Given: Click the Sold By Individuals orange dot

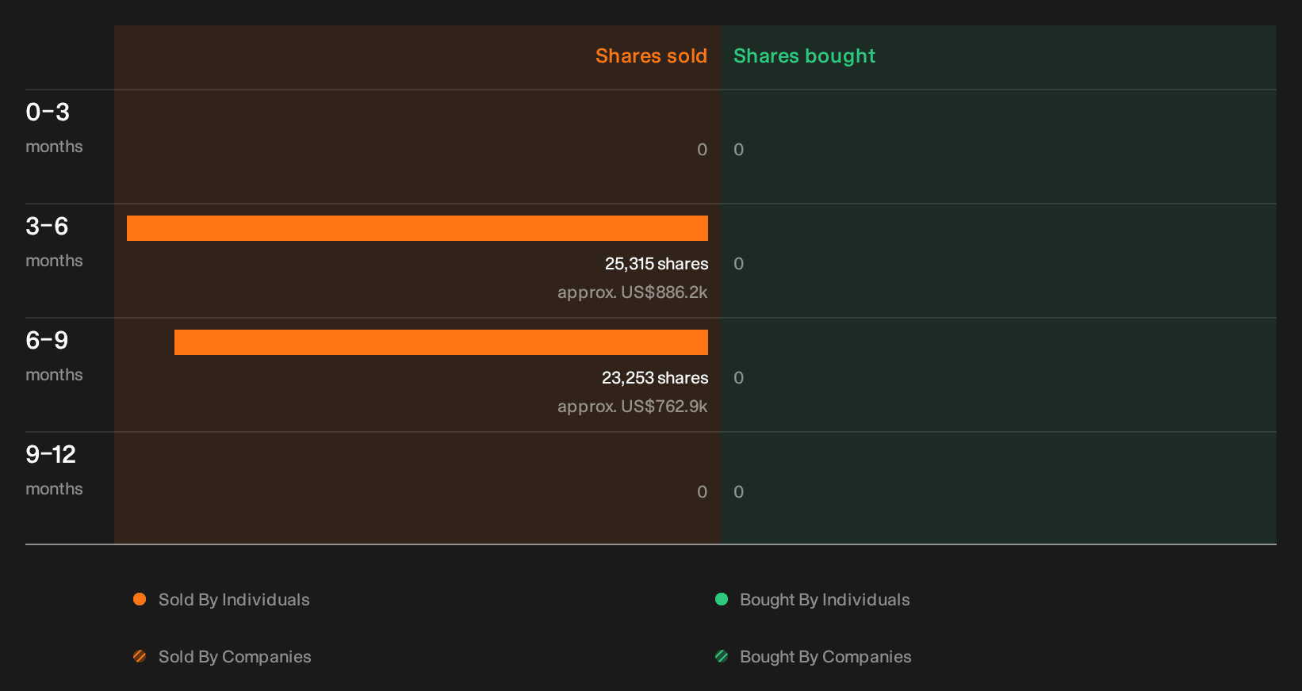Looking at the screenshot, I should [x=140, y=599].
